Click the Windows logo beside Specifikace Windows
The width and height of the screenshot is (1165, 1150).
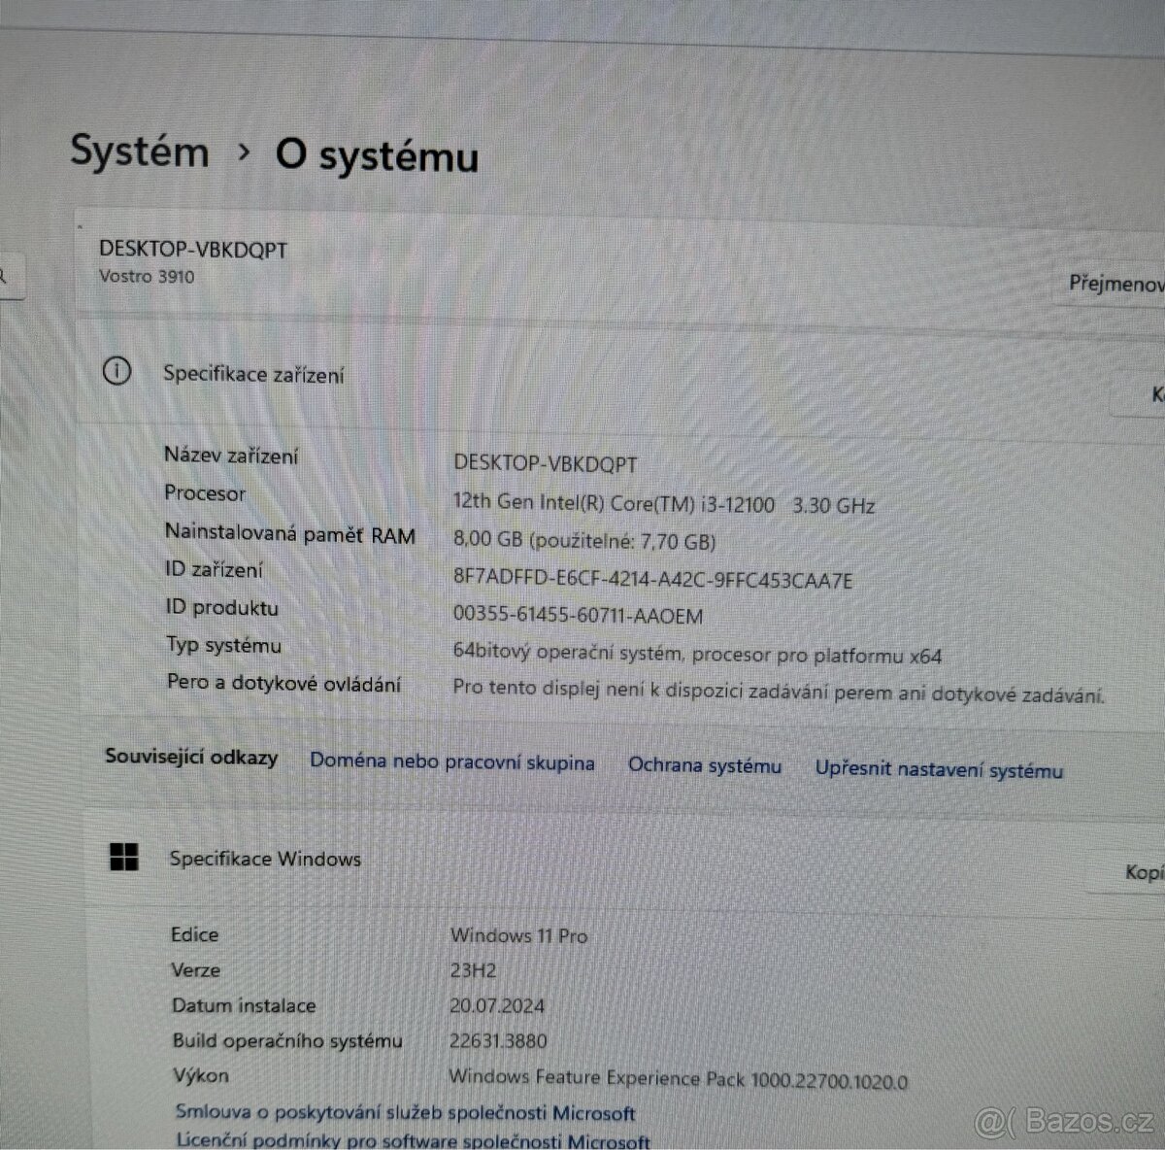pos(123,859)
